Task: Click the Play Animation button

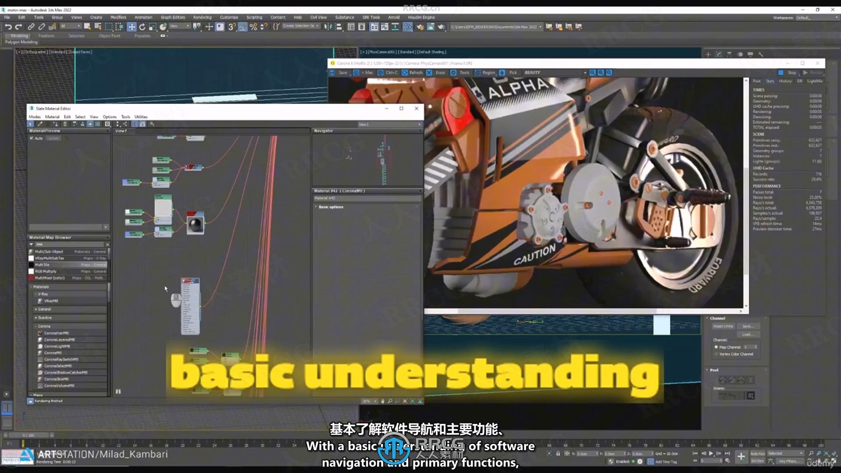Action: click(x=711, y=454)
